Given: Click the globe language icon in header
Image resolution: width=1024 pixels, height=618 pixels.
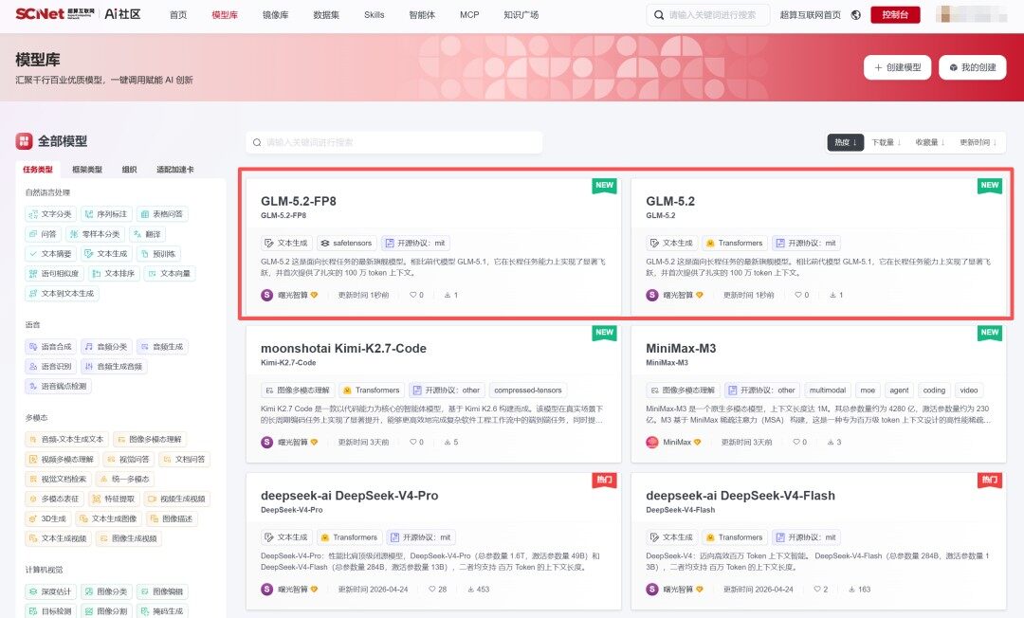Looking at the screenshot, I should (855, 15).
